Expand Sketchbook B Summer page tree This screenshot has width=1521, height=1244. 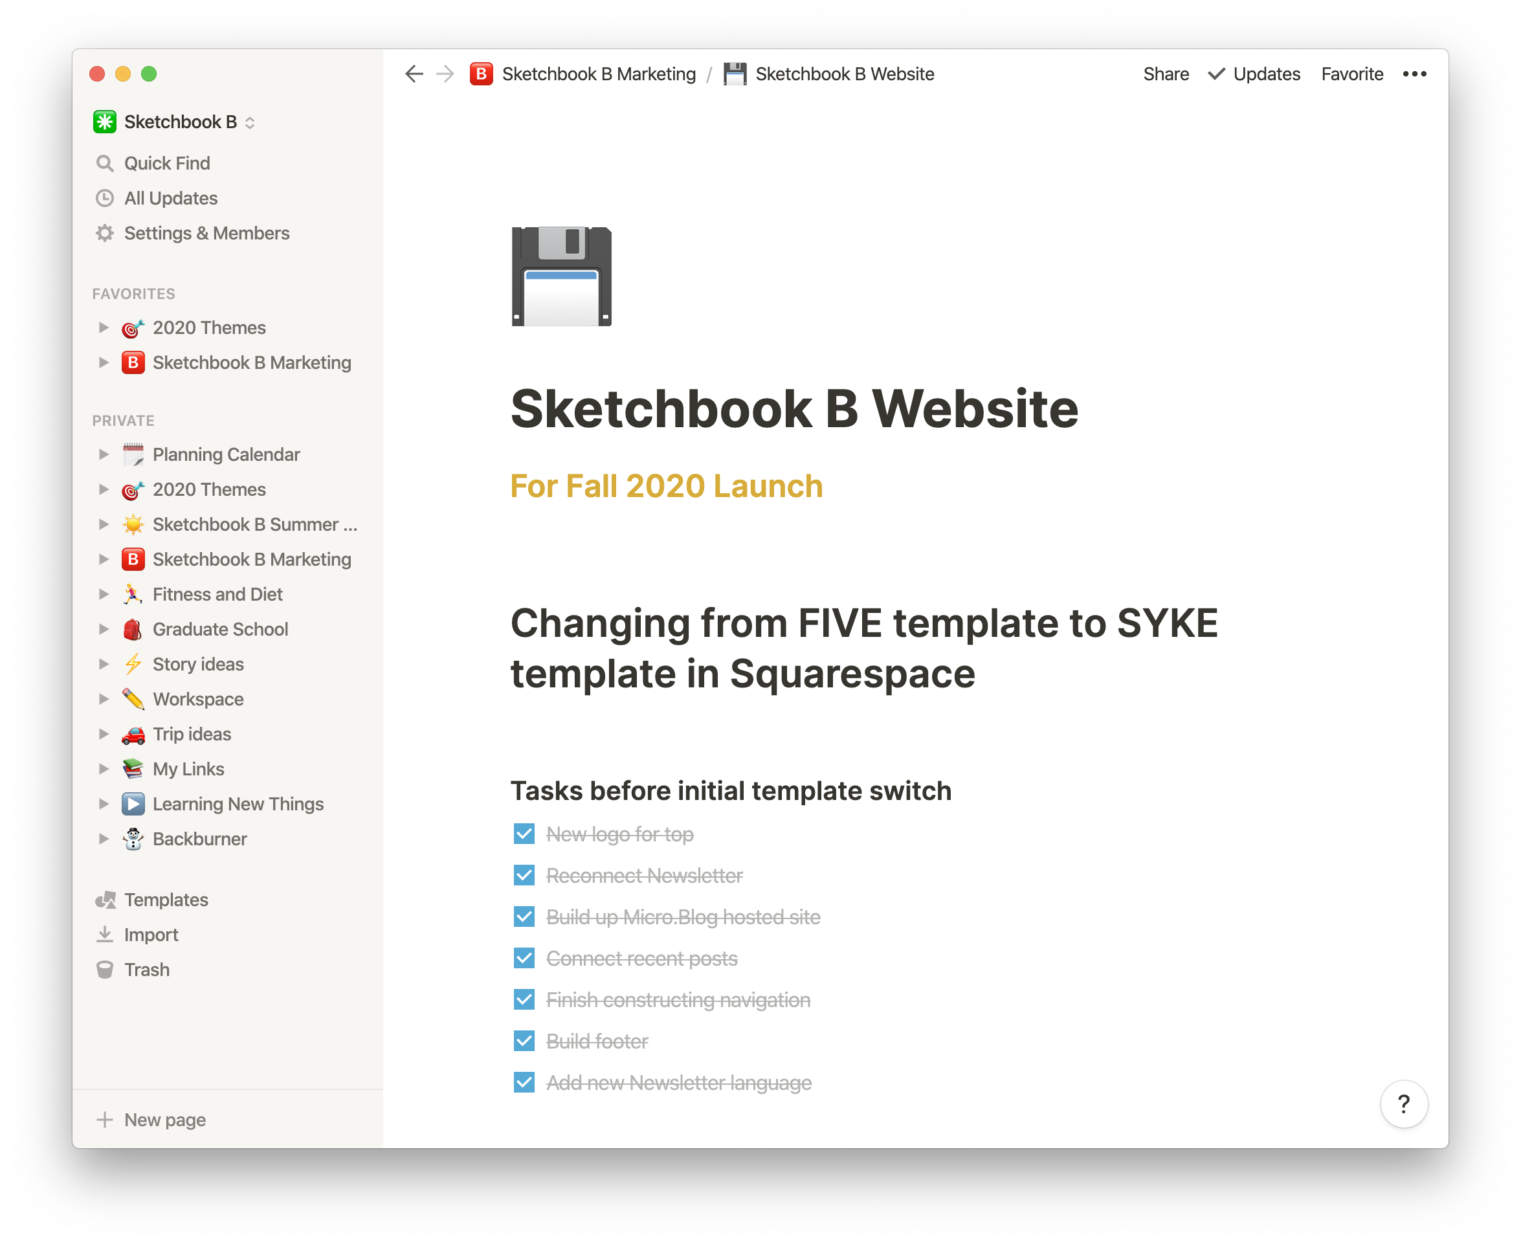tap(103, 524)
